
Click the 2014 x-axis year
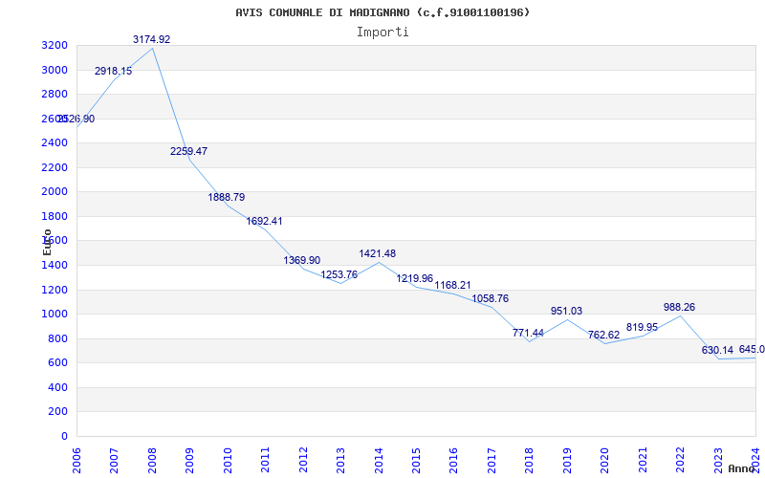pos(379,461)
